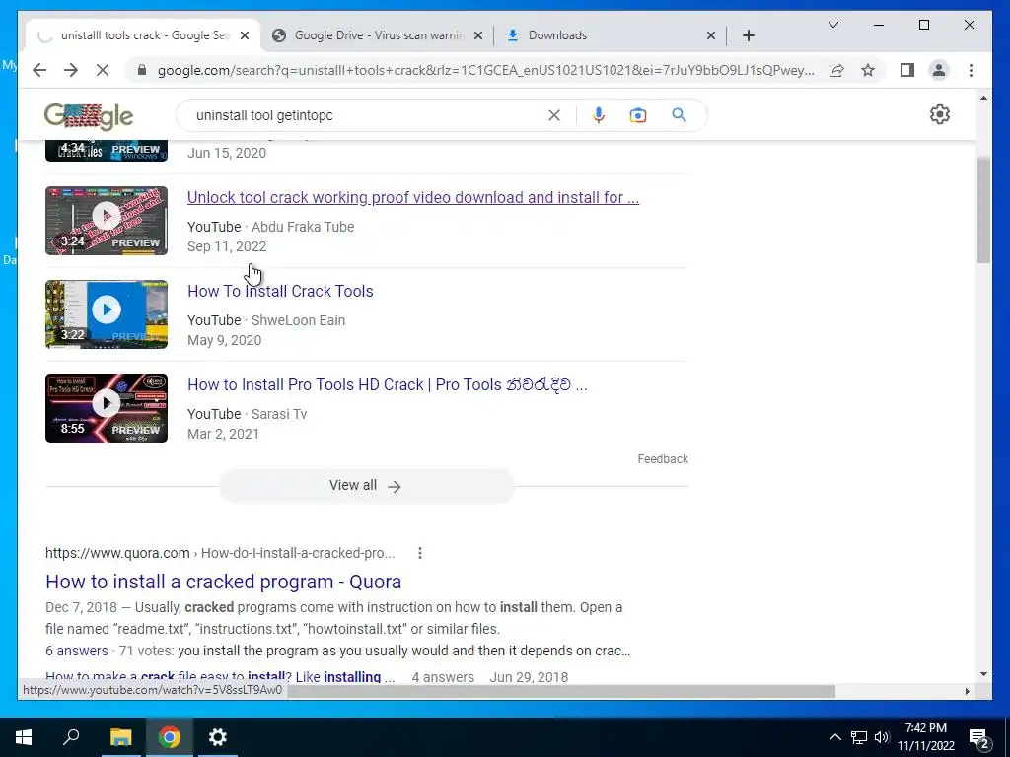Viewport: 1010px width, 757px height.
Task: Play the 3:22 ShweLoon Eain video thumbnail
Action: 107,314
